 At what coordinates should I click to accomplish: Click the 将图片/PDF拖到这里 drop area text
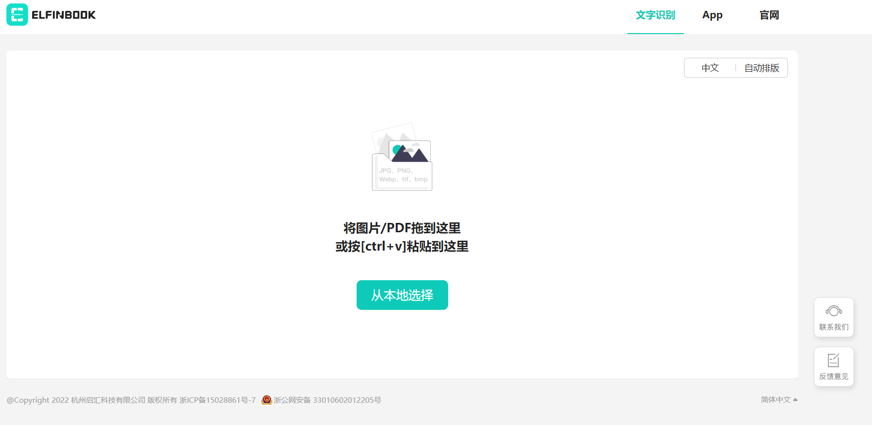click(402, 228)
